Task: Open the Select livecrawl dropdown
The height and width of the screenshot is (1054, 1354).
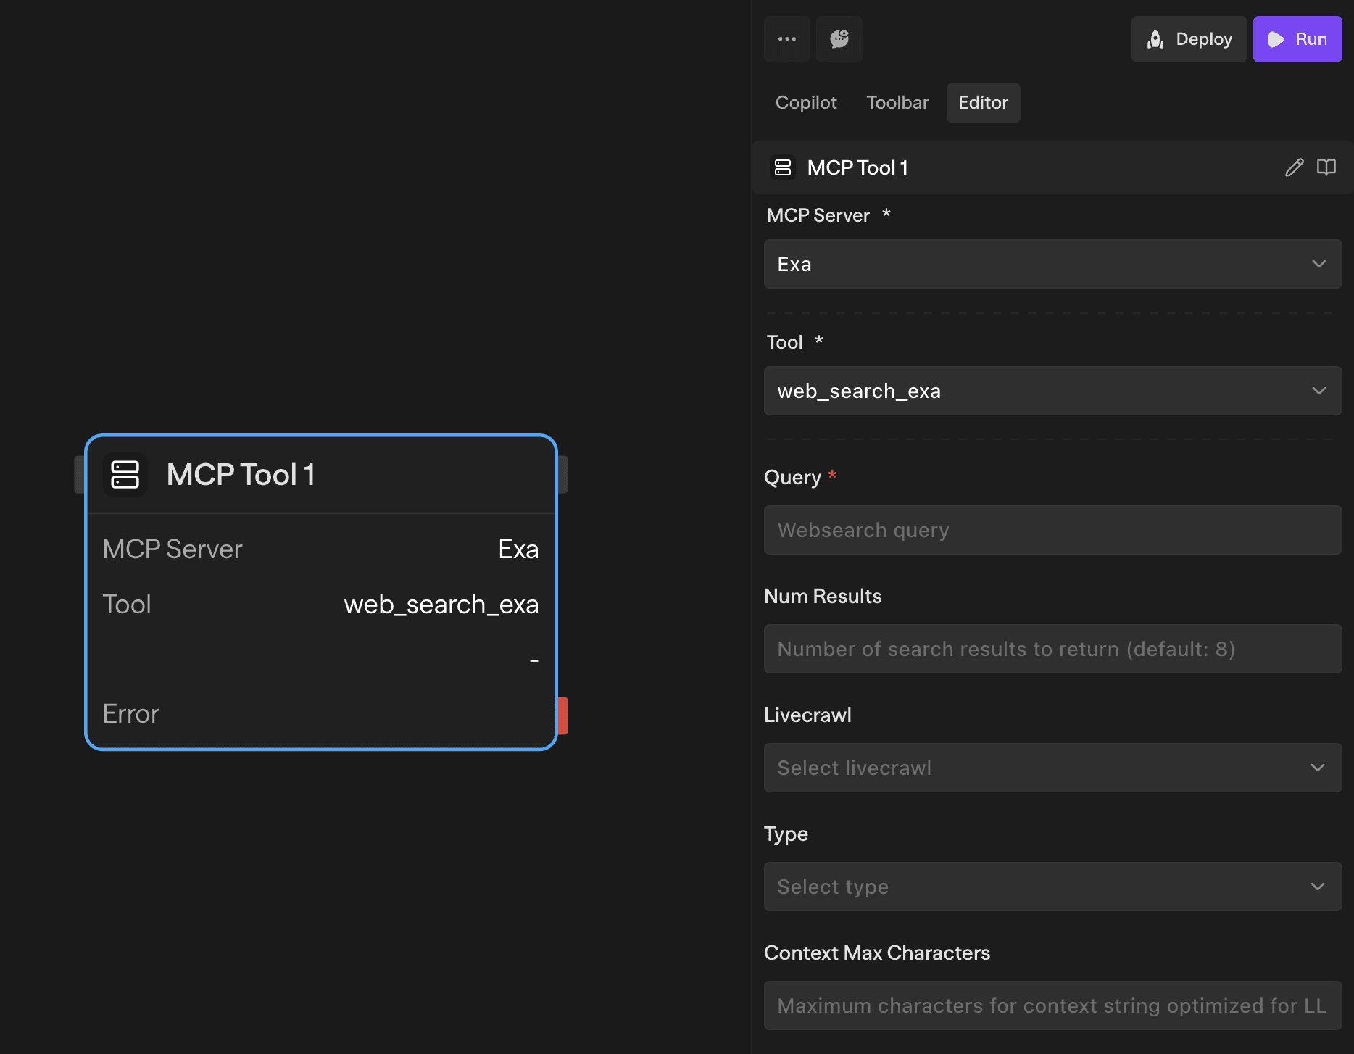Action: [x=1052, y=768]
